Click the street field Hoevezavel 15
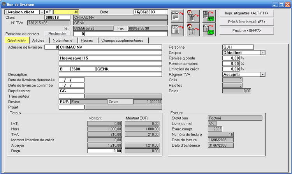Viewport: 292px width, 174px height. 111,58
